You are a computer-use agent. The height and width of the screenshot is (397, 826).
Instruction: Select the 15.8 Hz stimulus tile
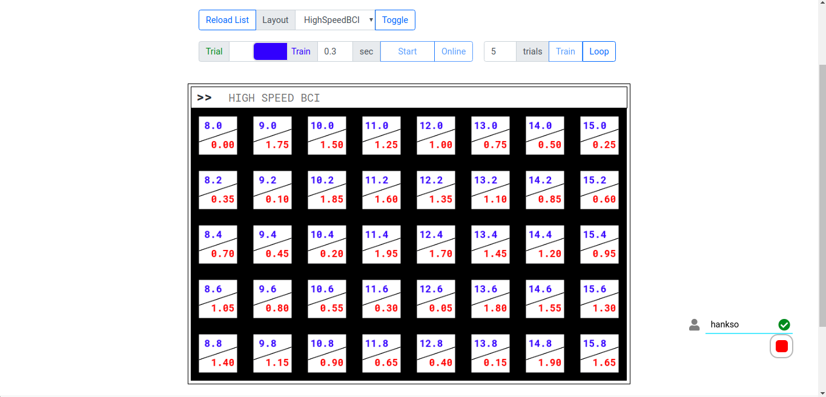coord(600,353)
